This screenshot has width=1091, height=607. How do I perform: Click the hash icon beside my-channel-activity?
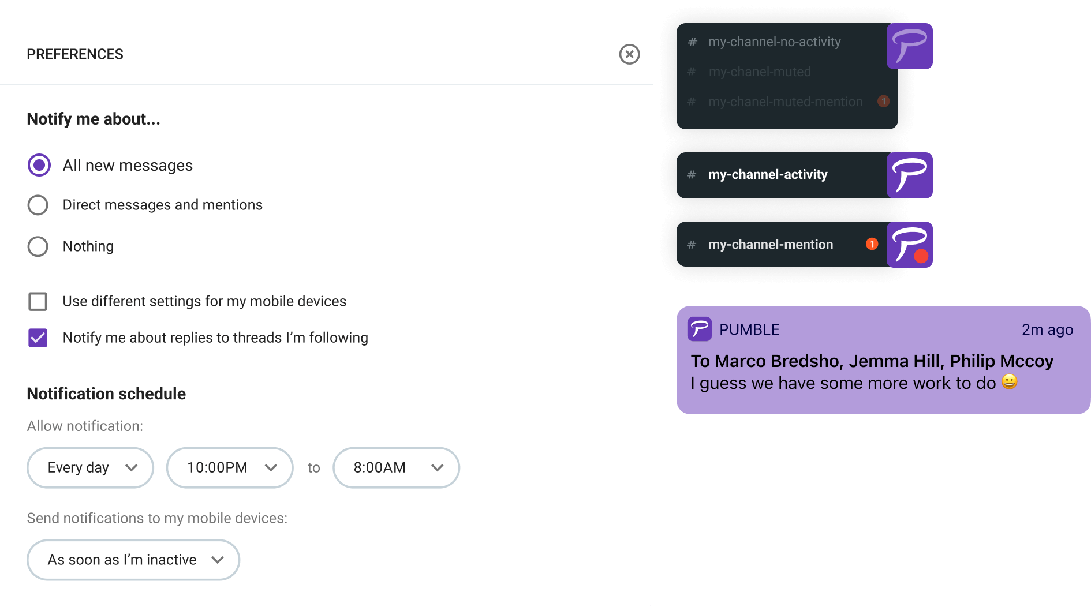(x=692, y=175)
